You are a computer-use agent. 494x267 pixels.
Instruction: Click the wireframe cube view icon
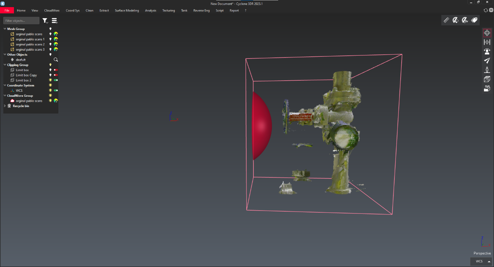pos(487,79)
